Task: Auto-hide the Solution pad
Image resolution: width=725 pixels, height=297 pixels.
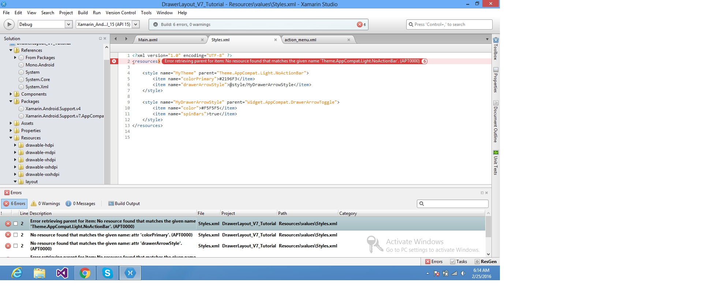Action: 100,38
